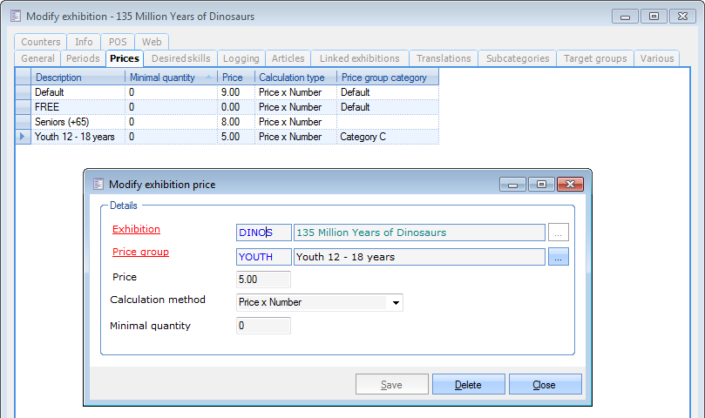
Task: Maximize the Modify exhibition price dialog
Action: (x=541, y=185)
